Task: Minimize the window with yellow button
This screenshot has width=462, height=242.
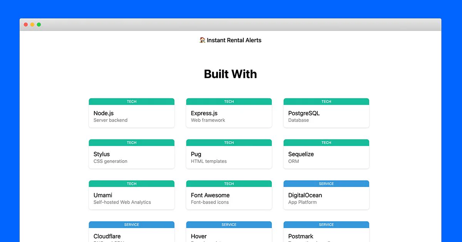Action: [32, 25]
